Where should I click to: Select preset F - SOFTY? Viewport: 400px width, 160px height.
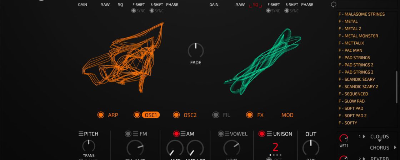point(348,123)
